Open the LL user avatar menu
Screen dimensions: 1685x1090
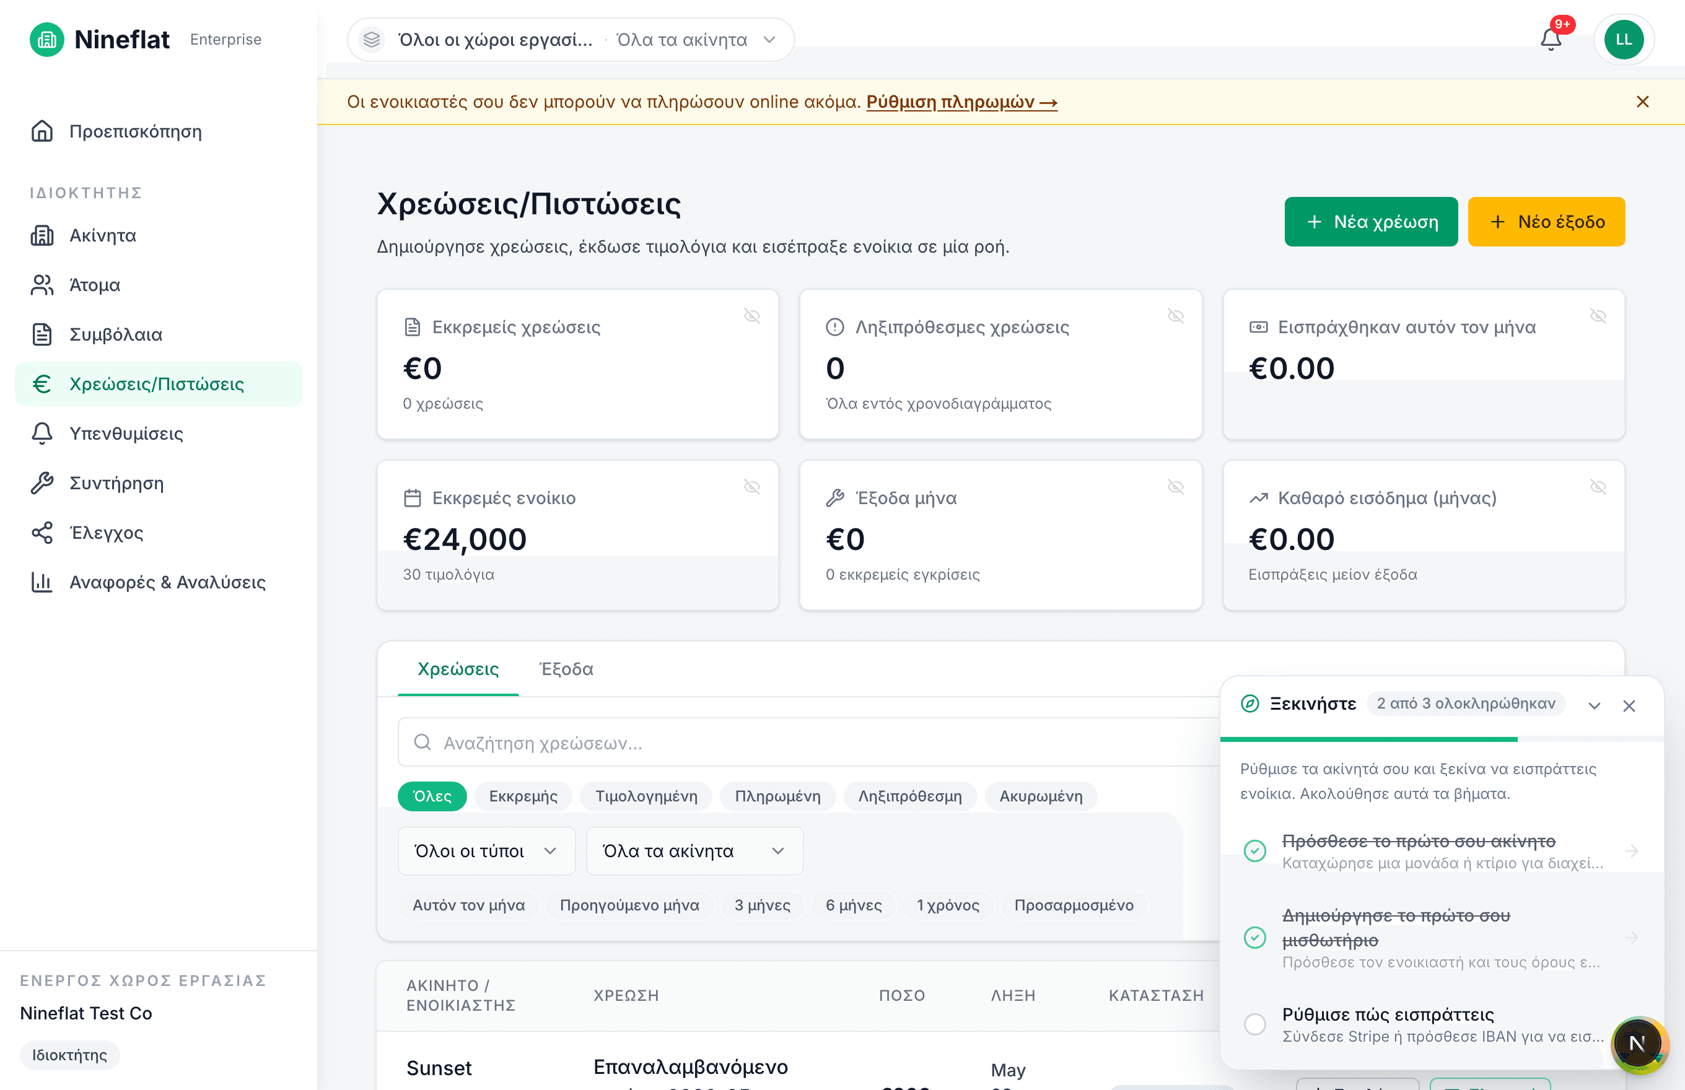pyautogui.click(x=1624, y=40)
